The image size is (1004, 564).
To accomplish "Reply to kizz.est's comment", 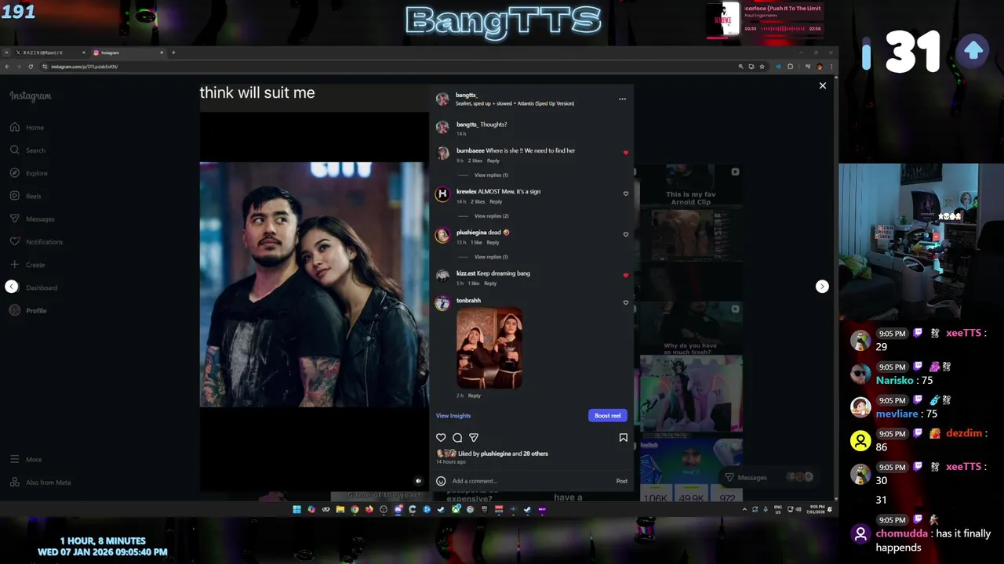I will coord(490,283).
